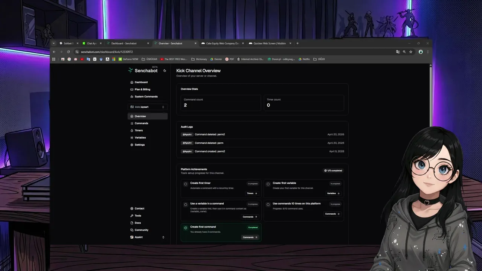Open a new browser tab
Image resolution: width=482 pixels, height=271 pixels.
click(x=297, y=43)
